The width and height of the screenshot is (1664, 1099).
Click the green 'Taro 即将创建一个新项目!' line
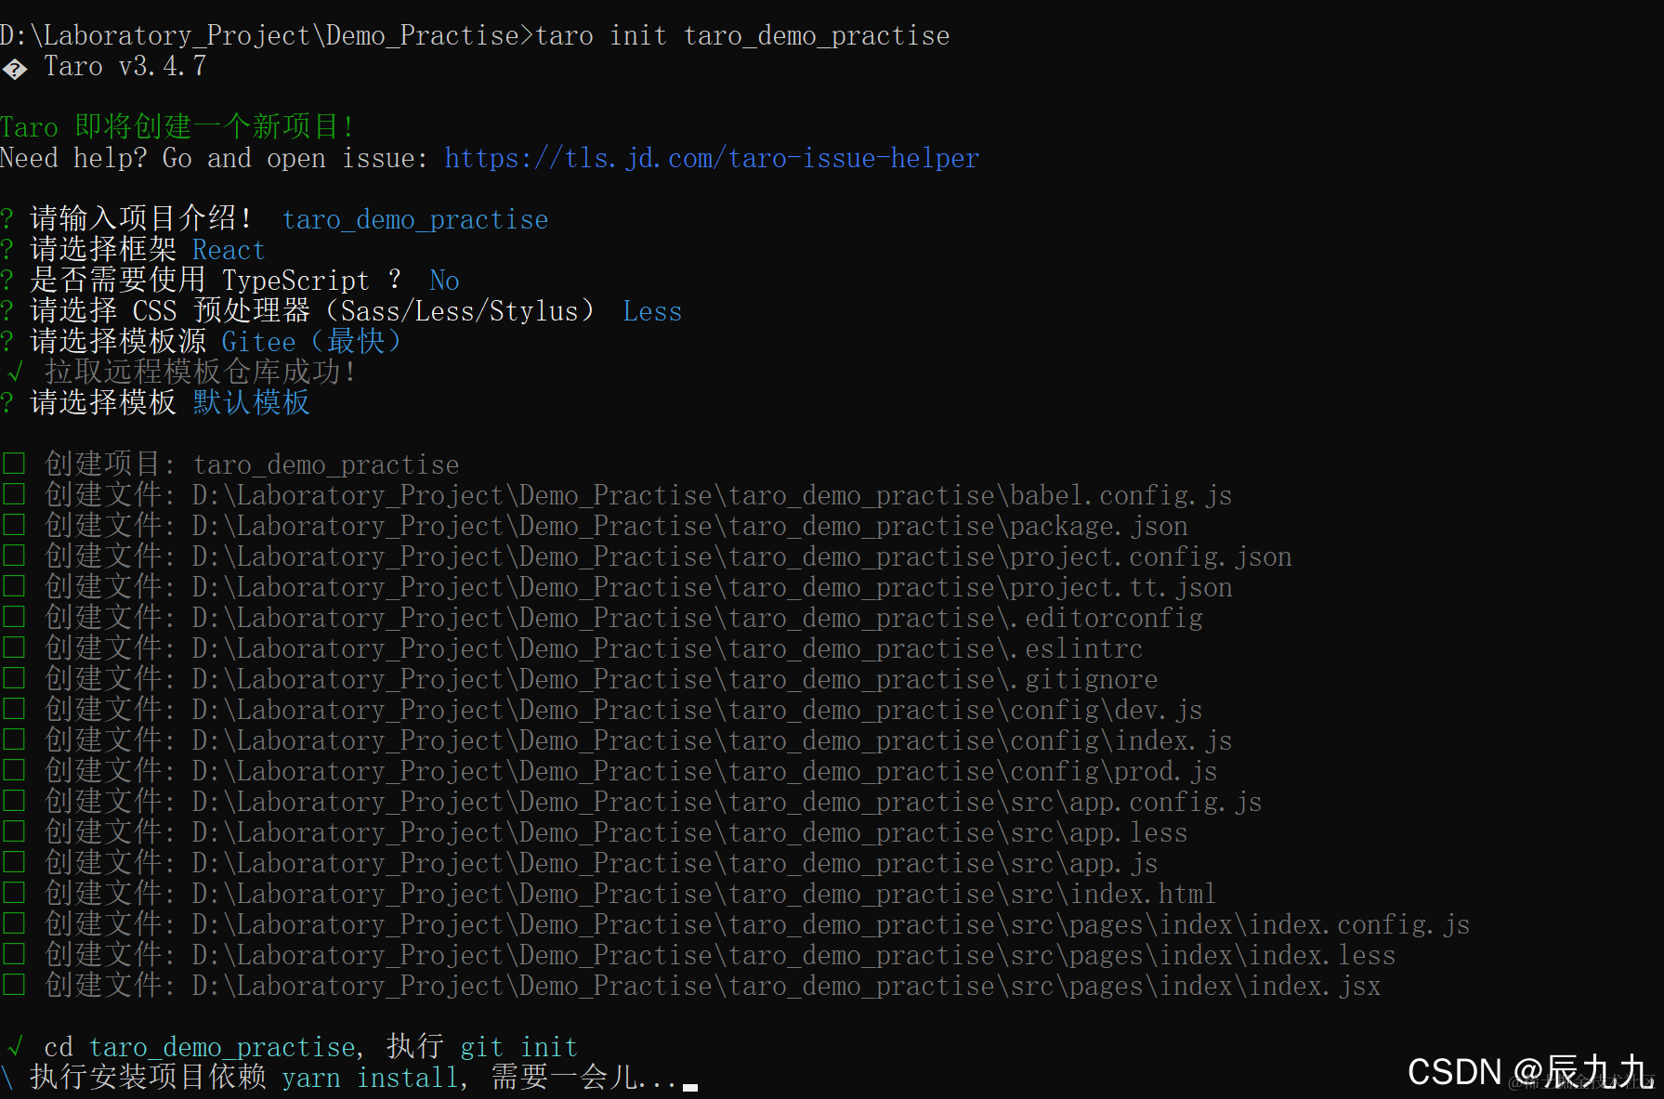(x=177, y=126)
